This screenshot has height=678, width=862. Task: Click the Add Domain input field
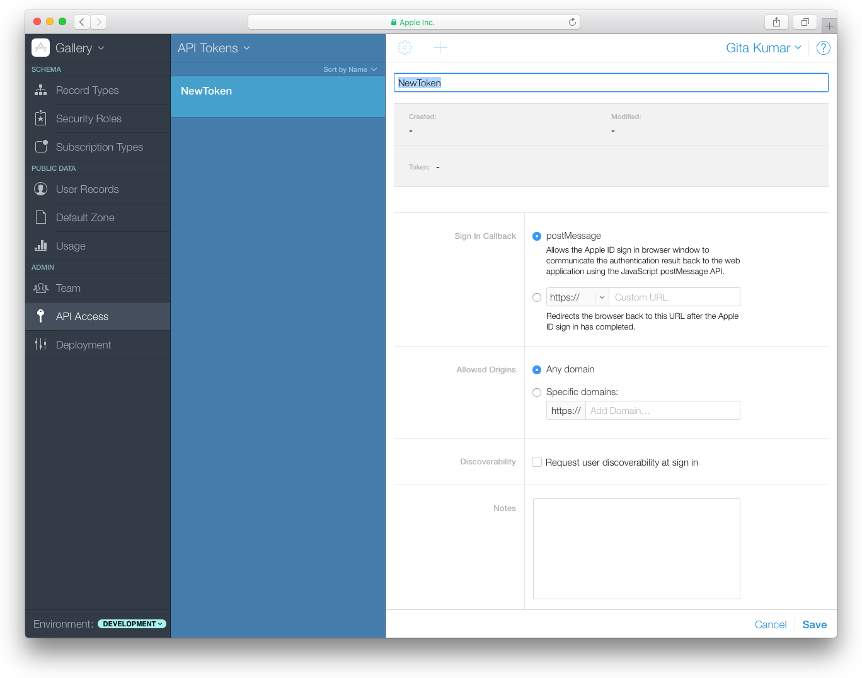[x=662, y=411]
